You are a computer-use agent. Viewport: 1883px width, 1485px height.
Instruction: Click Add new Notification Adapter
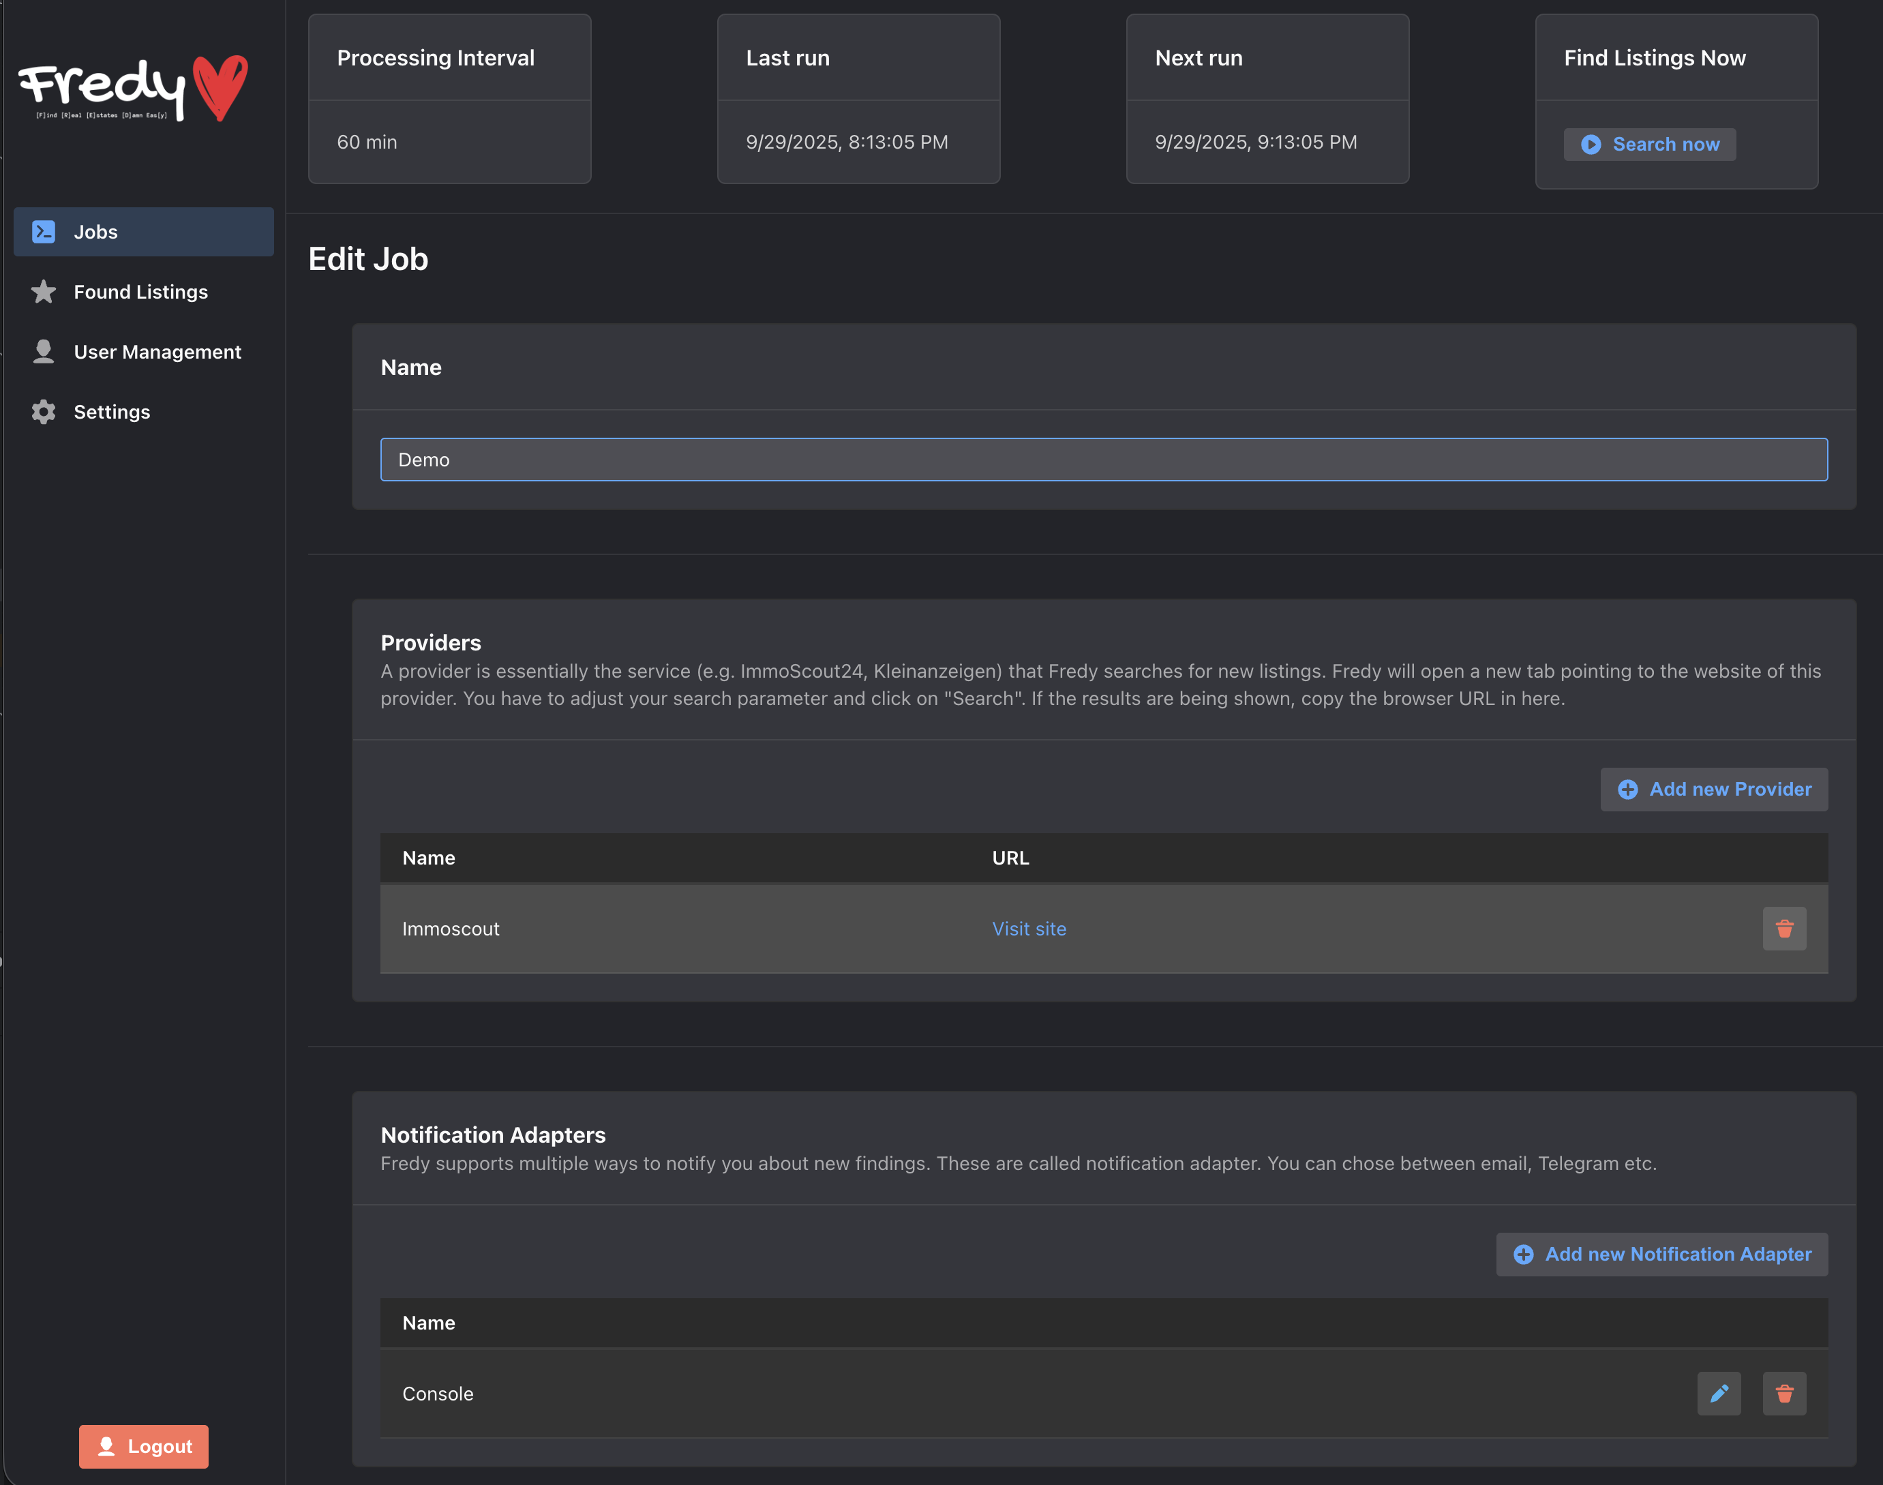click(1662, 1255)
